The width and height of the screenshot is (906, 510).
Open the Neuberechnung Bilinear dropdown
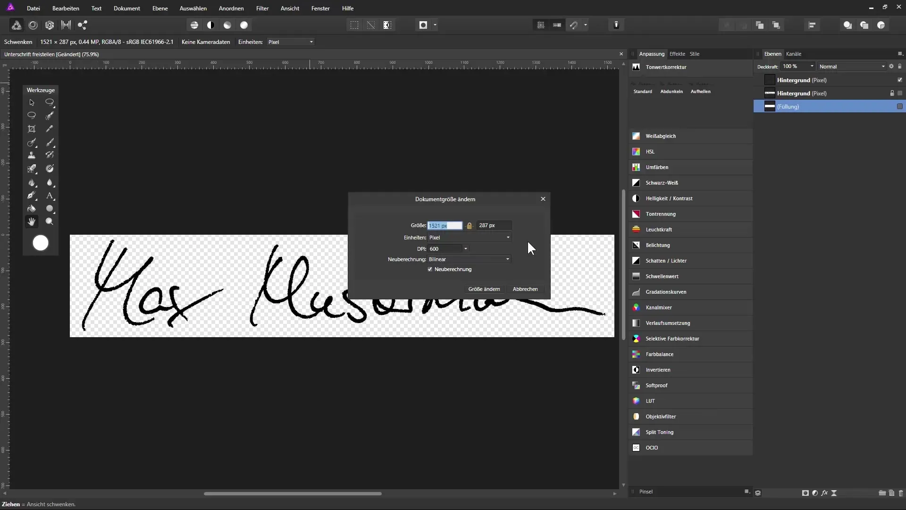tap(470, 259)
